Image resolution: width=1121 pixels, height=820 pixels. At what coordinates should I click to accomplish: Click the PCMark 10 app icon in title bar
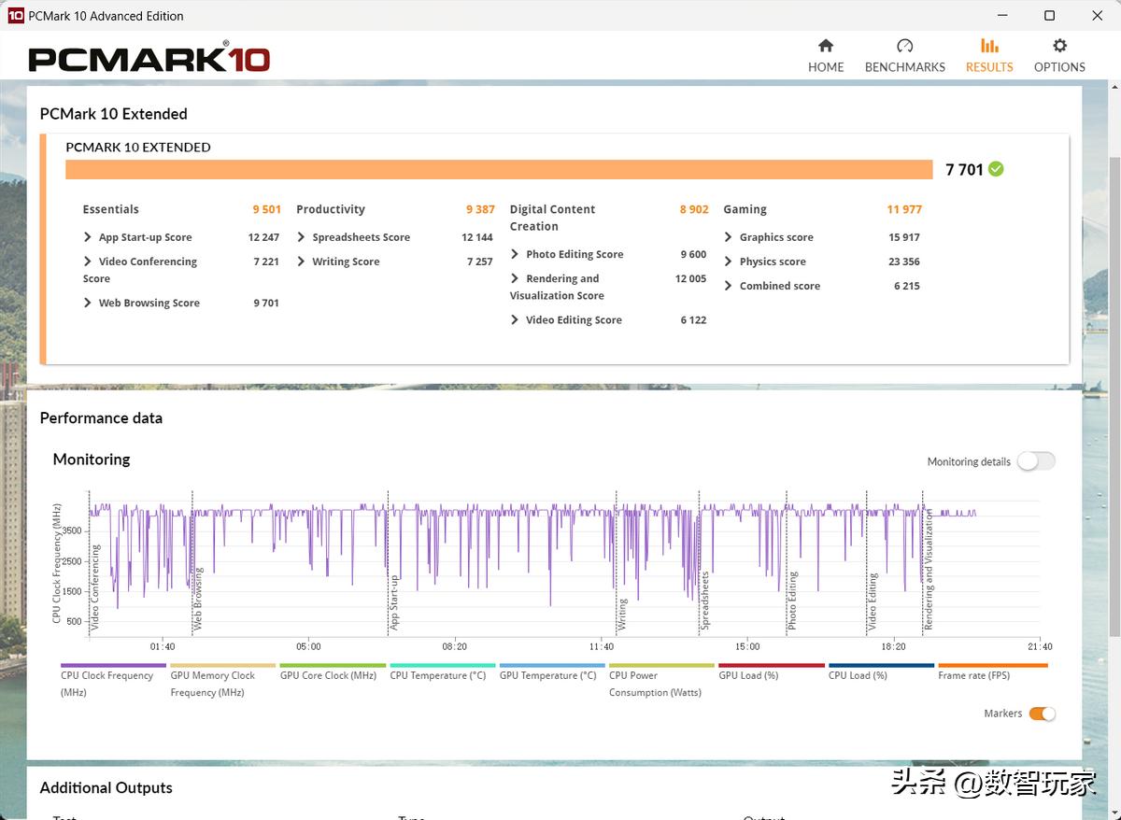coord(15,15)
